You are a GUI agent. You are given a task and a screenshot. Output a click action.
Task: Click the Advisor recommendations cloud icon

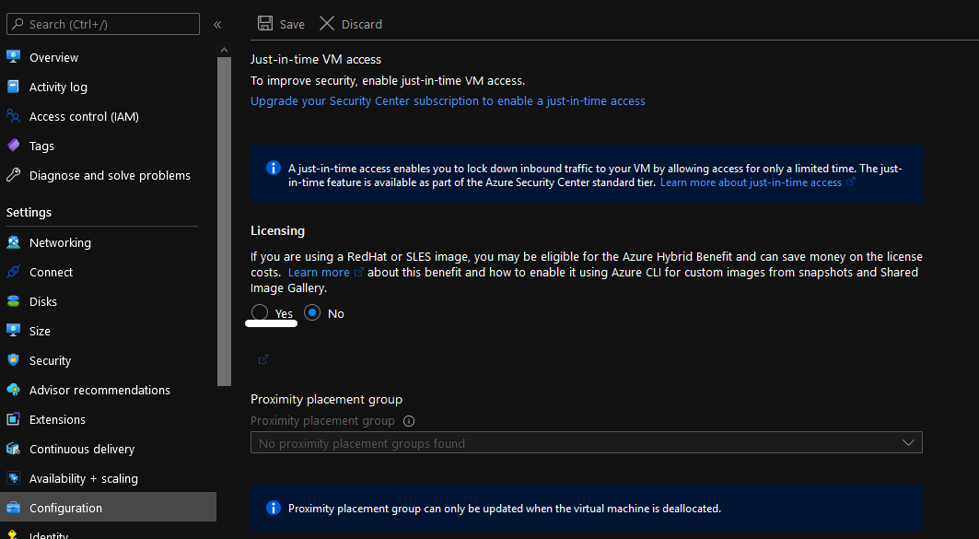tap(13, 390)
